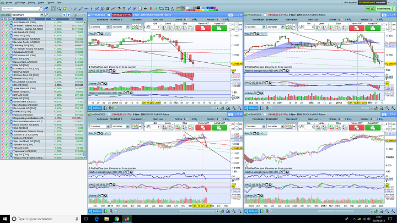397x223 pixels.
Task: Click red sell market icon in top-left chart
Action: pos(203,28)
